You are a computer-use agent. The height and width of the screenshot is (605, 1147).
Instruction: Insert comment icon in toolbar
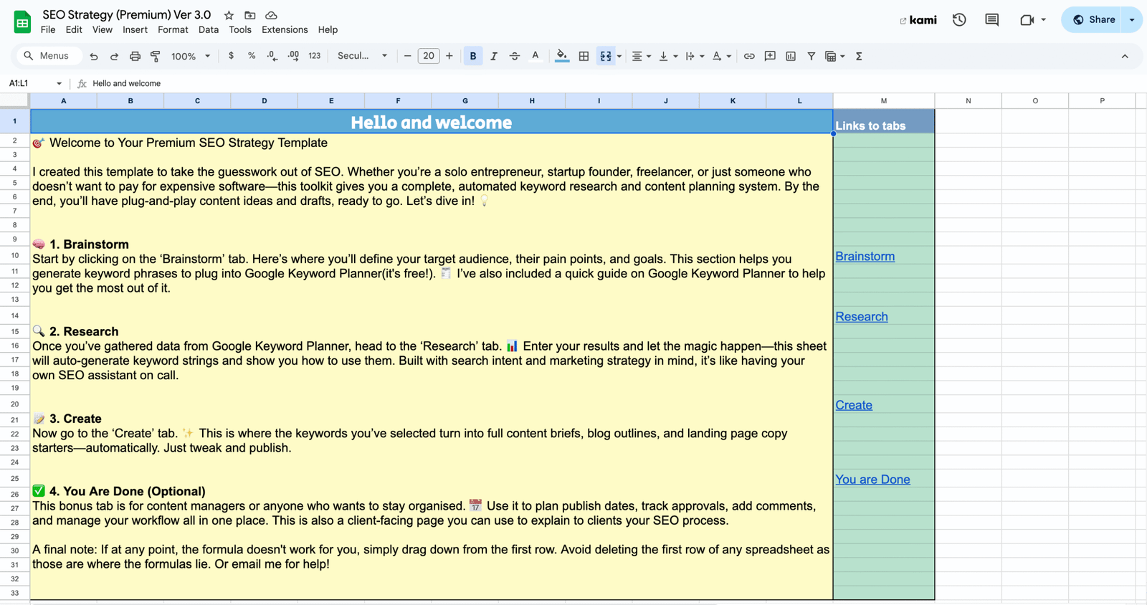point(770,56)
